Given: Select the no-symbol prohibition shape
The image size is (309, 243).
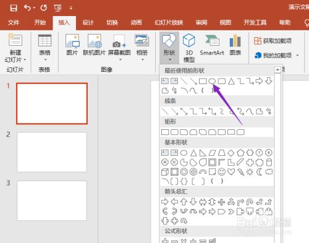Looking at the screenshot, I should 193,172.
